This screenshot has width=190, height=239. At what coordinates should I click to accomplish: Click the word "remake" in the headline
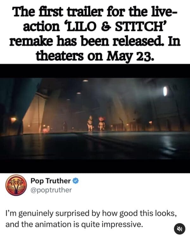pos(32,42)
